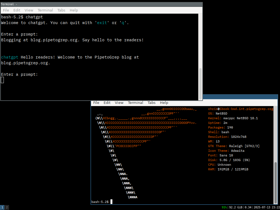Click the 'Resolution: 1024x768' line
Viewport: 280px width, 210px height.
tap(227, 137)
